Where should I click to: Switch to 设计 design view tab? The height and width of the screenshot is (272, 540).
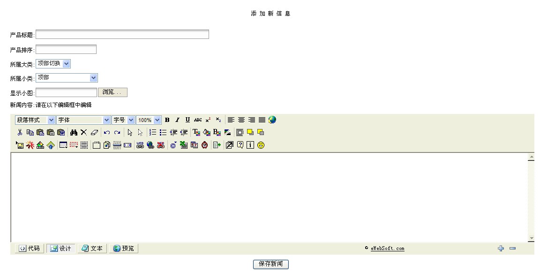[x=61, y=248]
